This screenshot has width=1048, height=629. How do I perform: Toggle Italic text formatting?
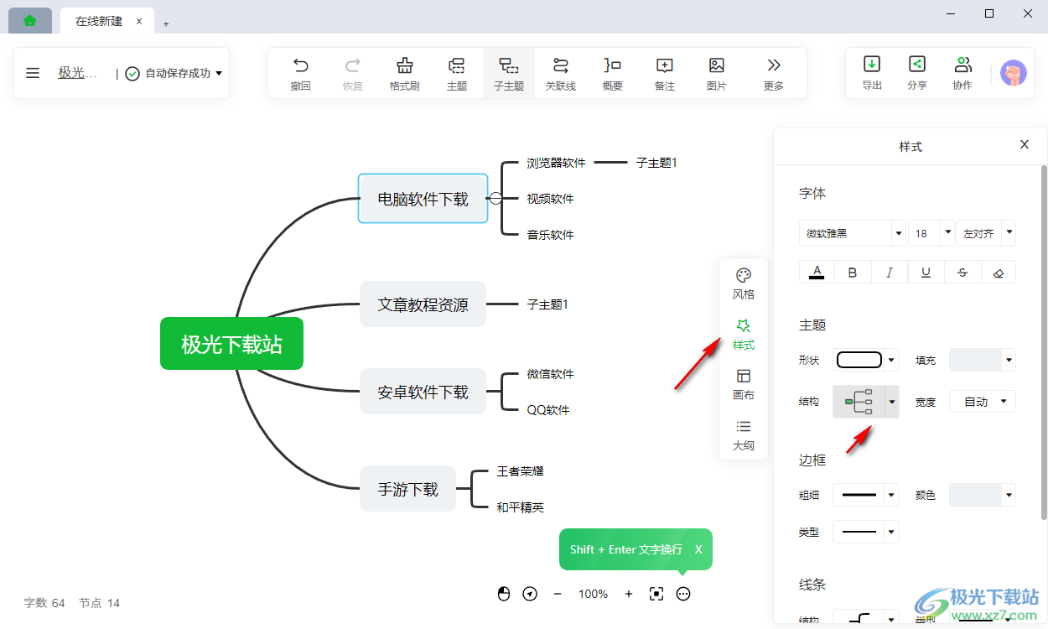tap(890, 272)
